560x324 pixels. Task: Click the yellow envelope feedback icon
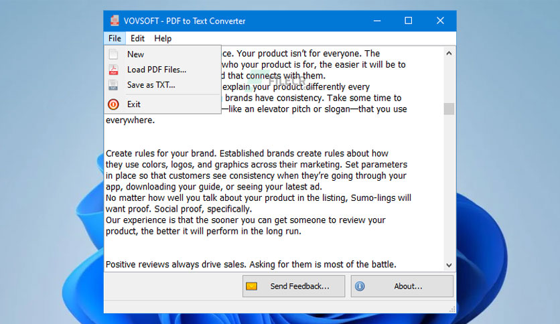pos(251,286)
